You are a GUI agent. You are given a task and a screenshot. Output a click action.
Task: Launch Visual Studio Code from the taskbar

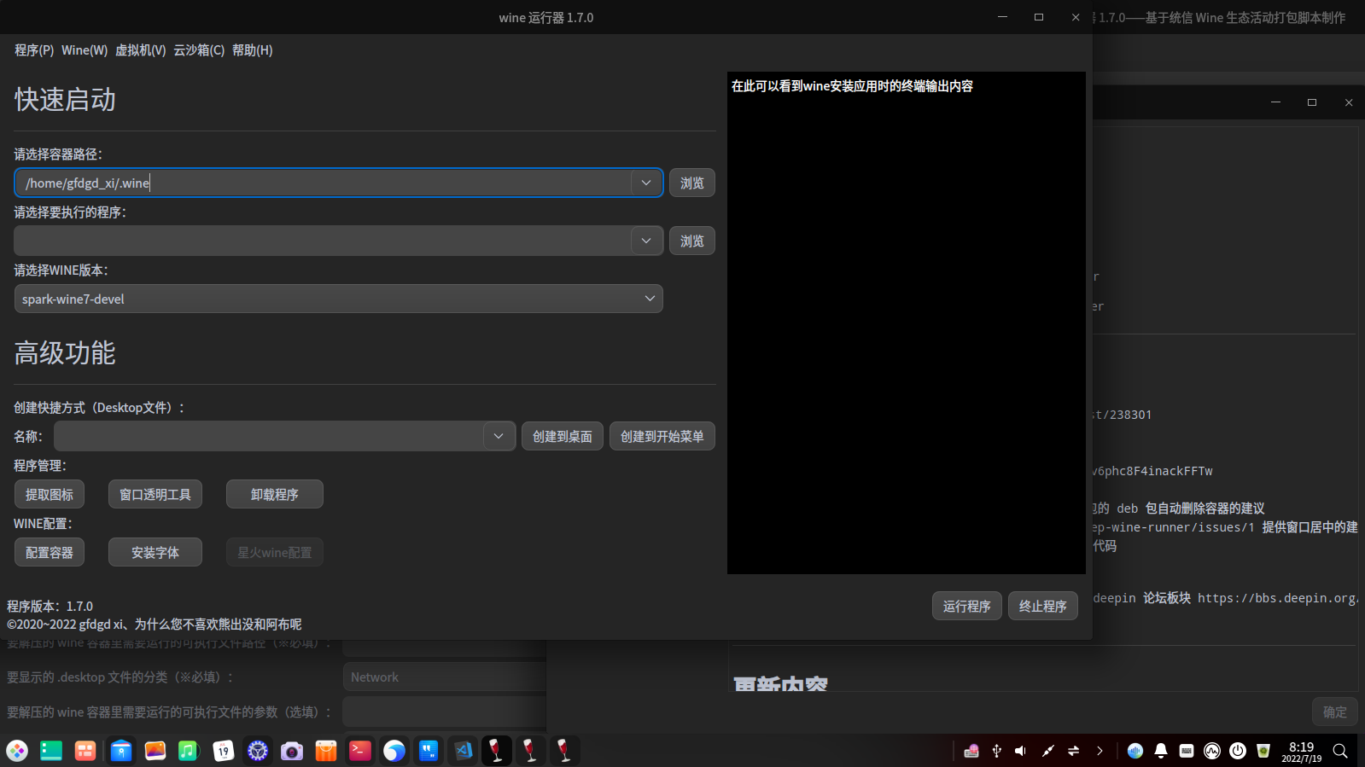(x=463, y=751)
